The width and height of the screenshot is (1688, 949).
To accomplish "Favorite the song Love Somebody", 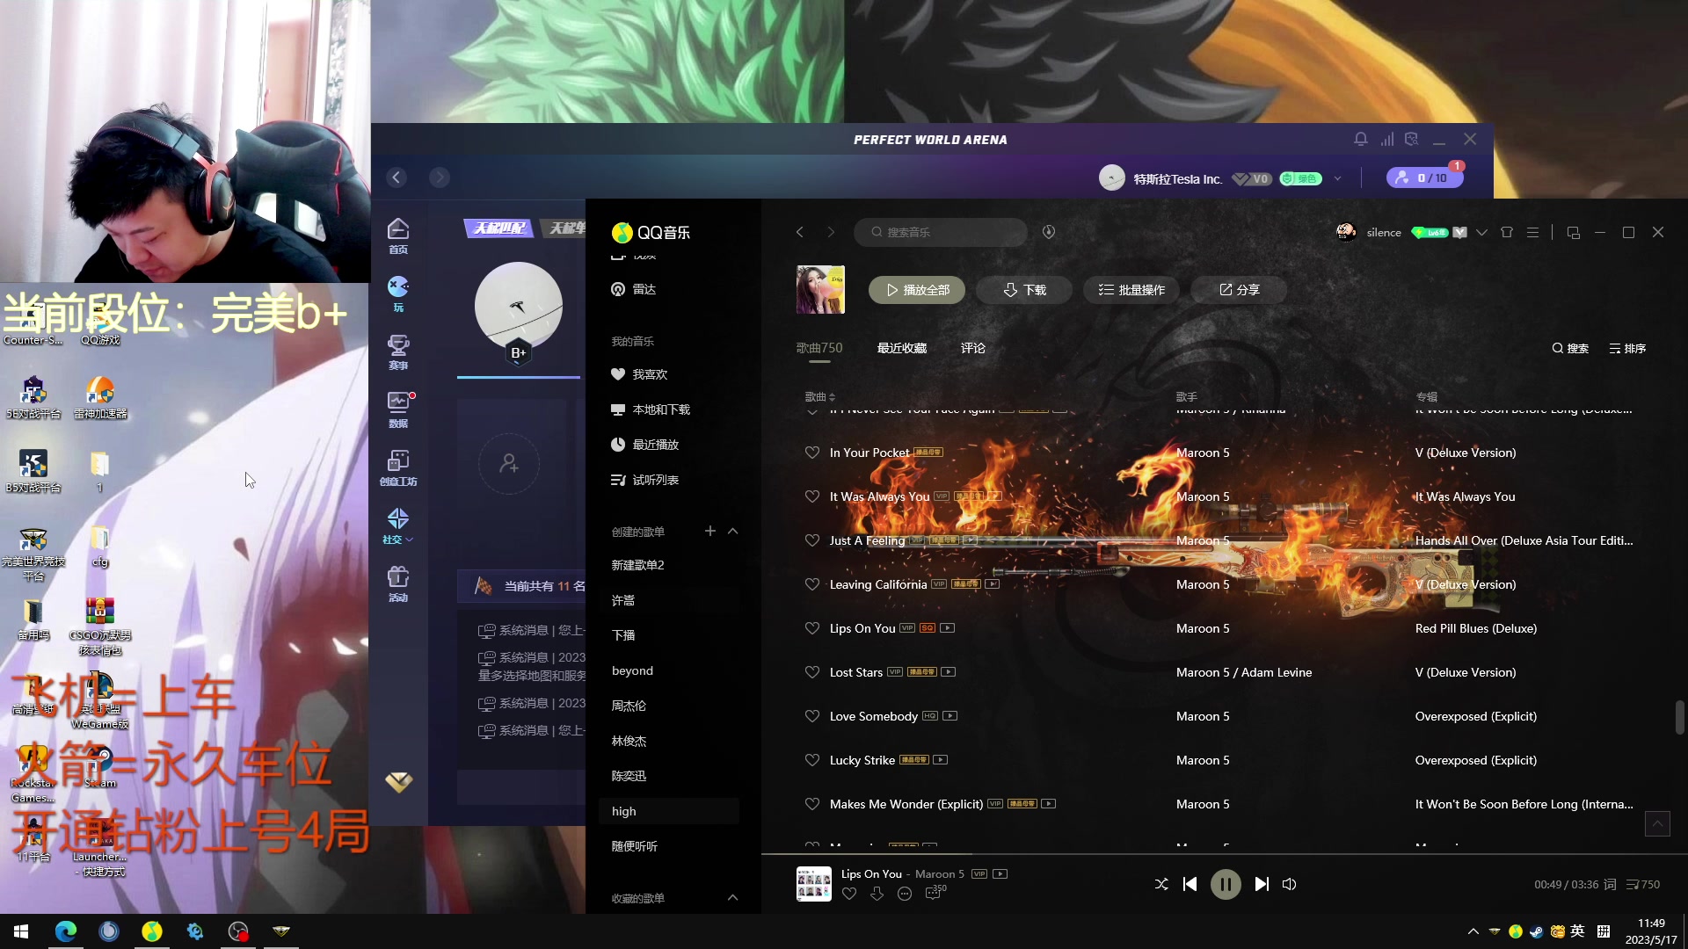I will pos(812,716).
